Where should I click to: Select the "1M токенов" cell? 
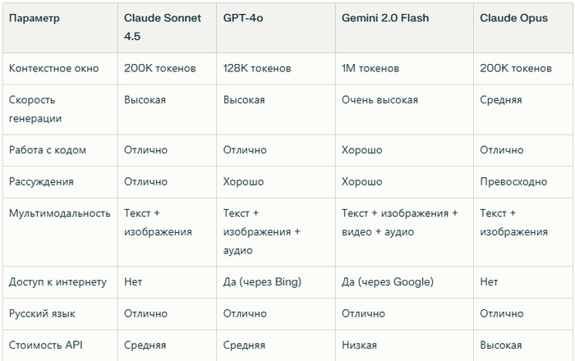[370, 68]
